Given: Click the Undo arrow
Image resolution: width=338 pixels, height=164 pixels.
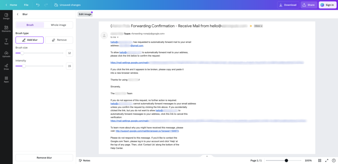Looking at the screenshot, I should (x=38, y=5).
